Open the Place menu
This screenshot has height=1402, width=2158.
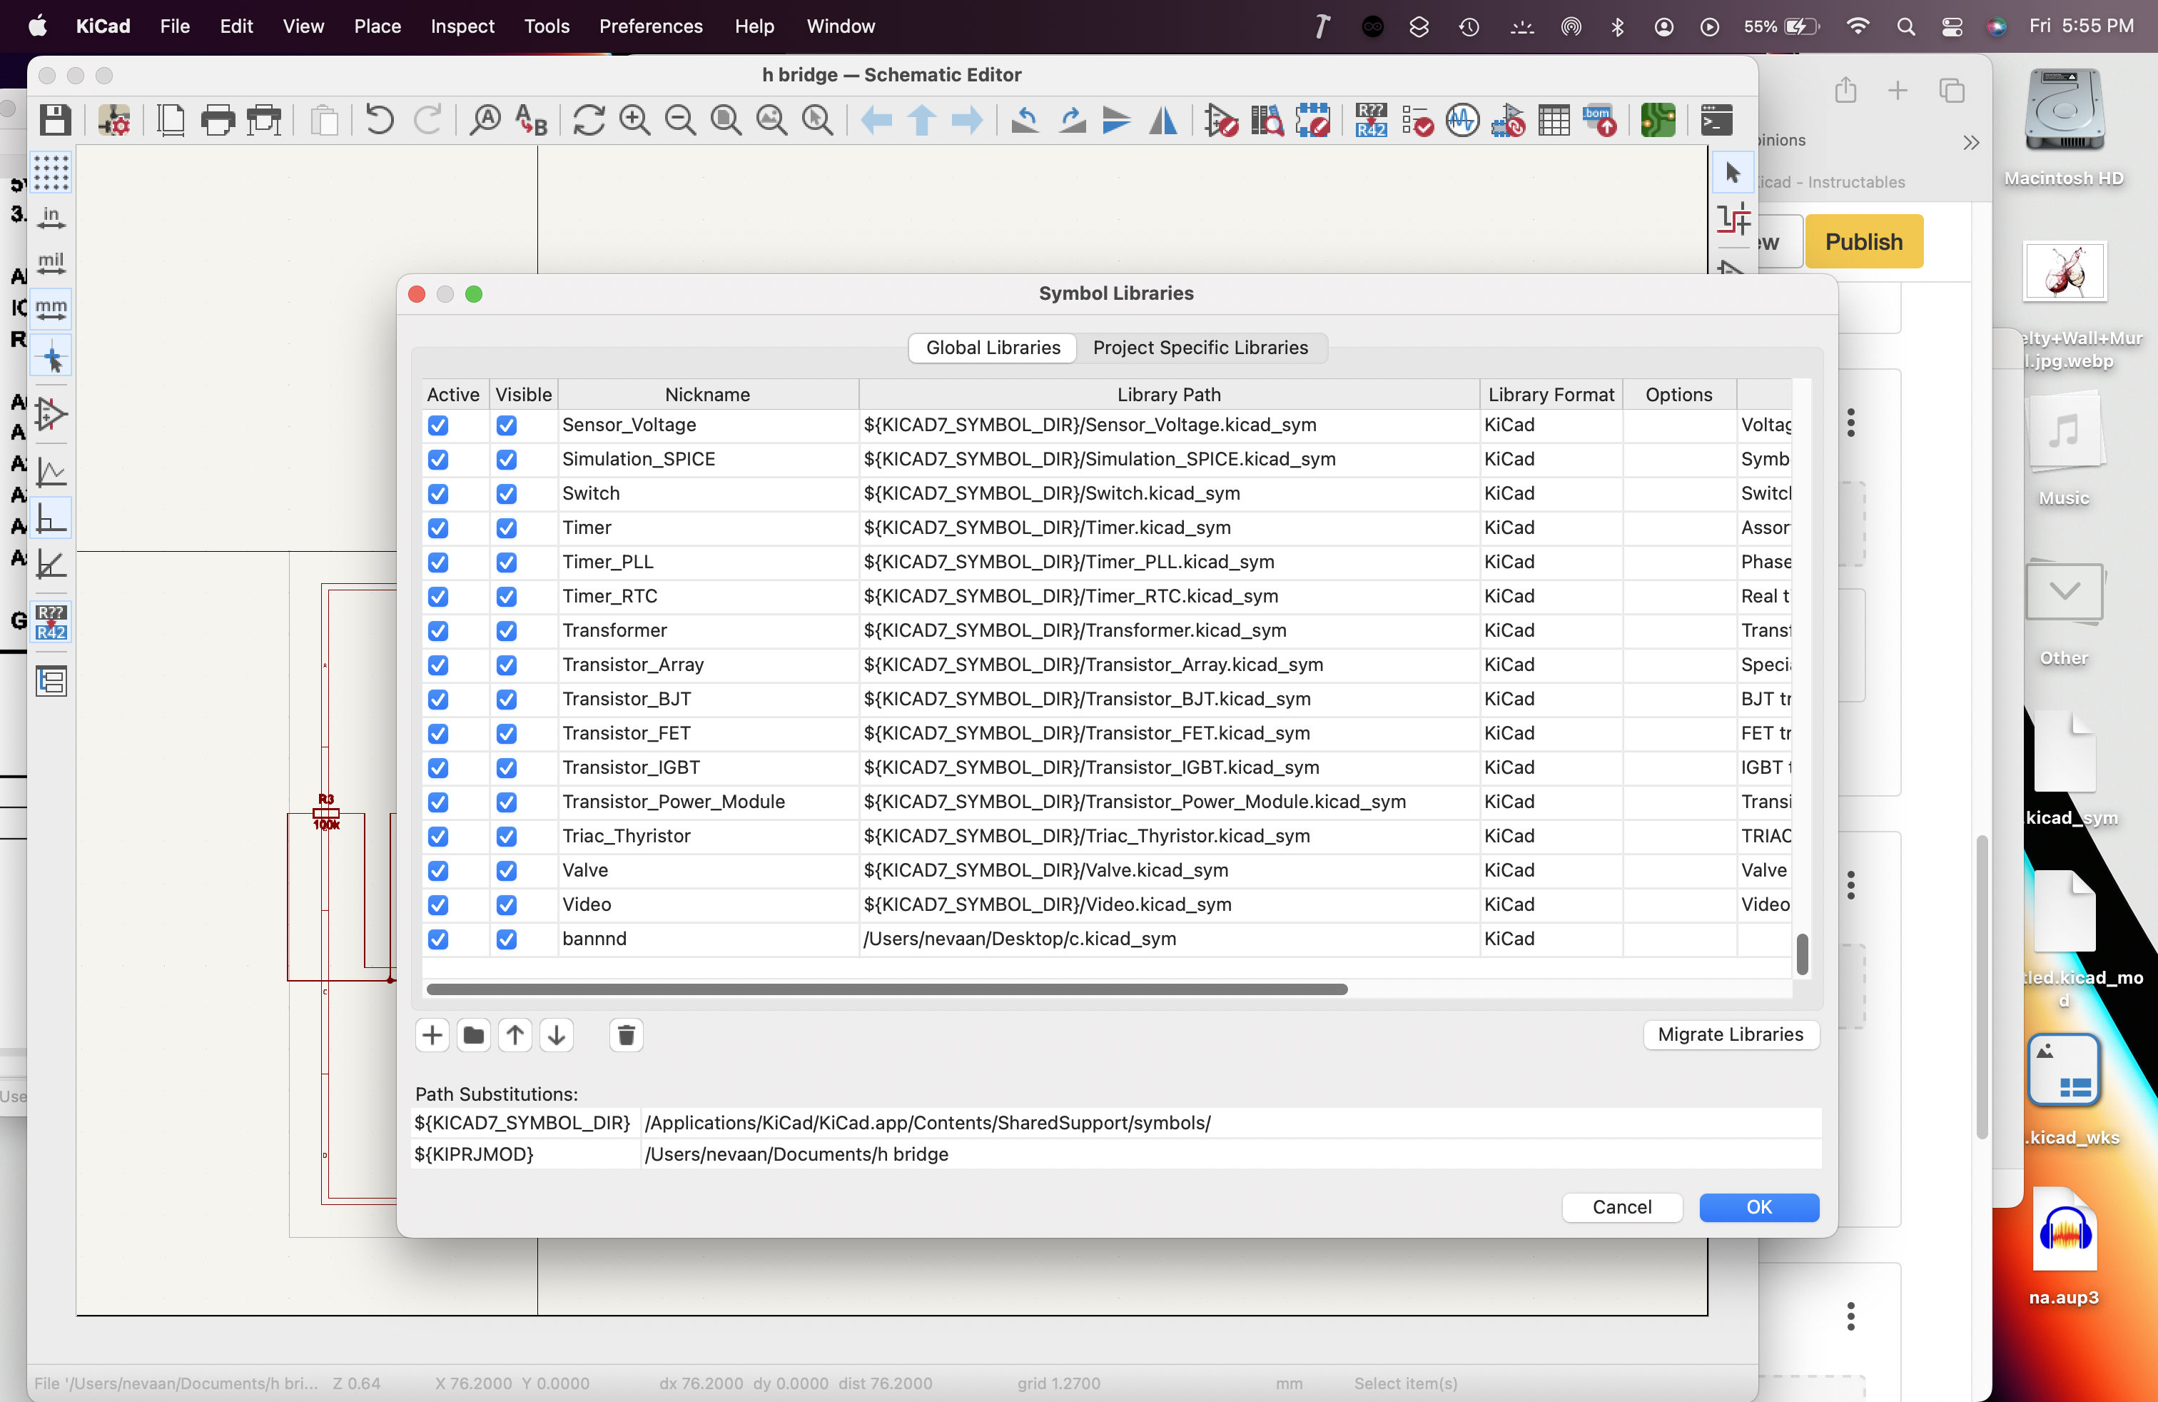378,26
